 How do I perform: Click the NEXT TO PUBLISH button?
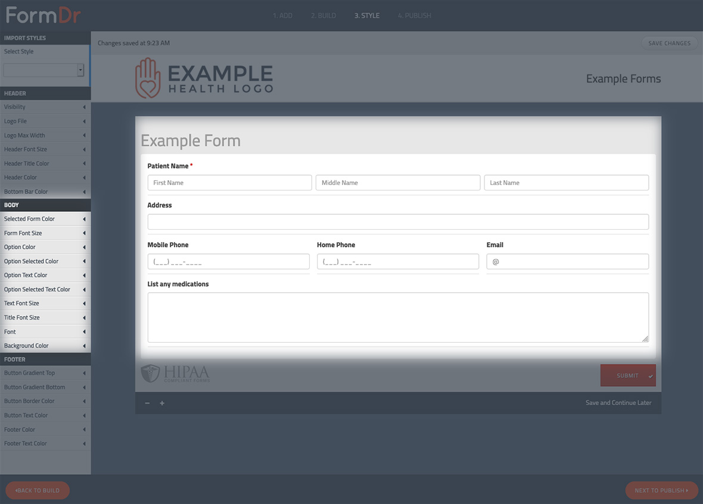[x=661, y=490]
